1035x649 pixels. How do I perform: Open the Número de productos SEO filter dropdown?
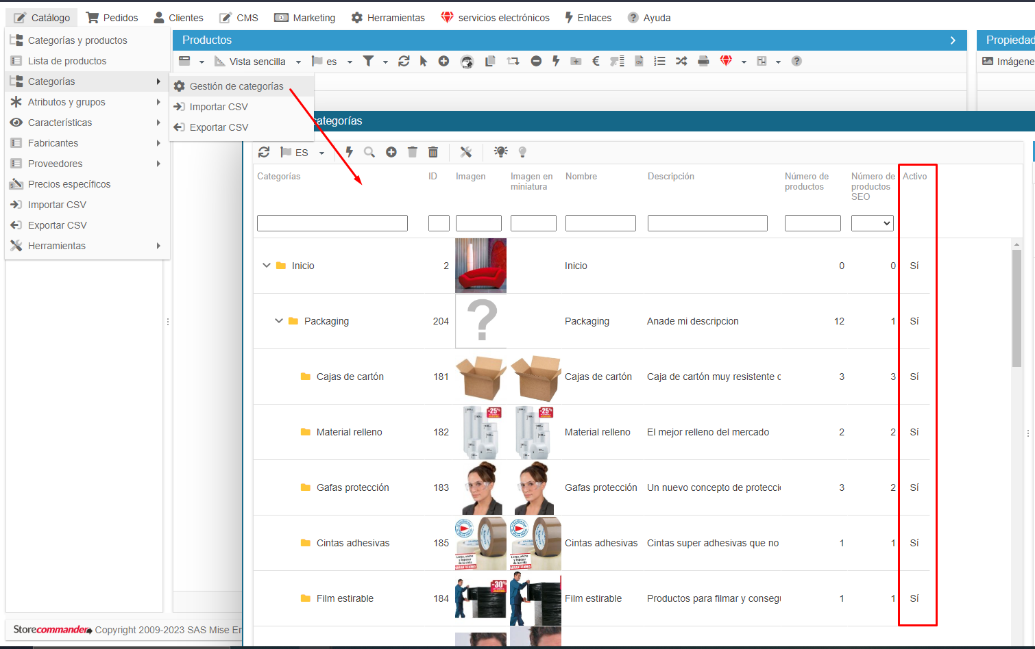point(872,223)
